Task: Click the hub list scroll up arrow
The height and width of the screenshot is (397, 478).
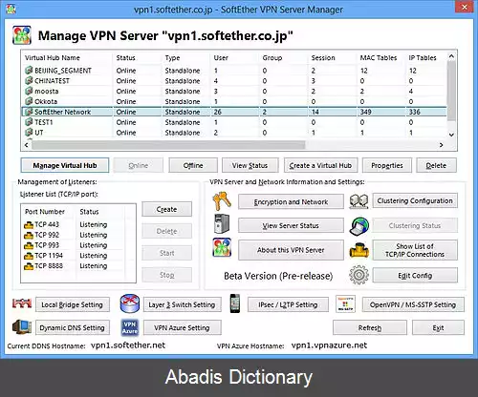Action: point(451,56)
